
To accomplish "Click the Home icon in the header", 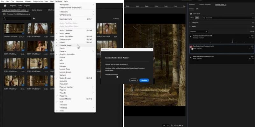I will click(x=5, y=5).
